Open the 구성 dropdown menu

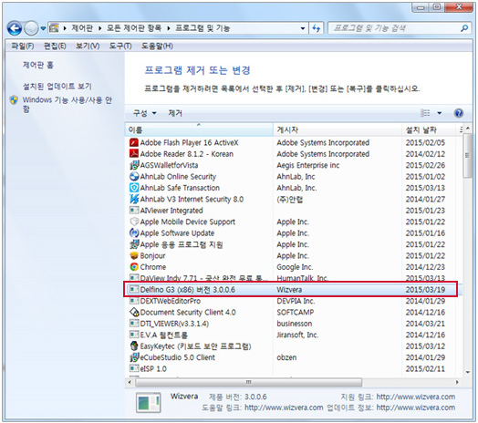(x=145, y=113)
